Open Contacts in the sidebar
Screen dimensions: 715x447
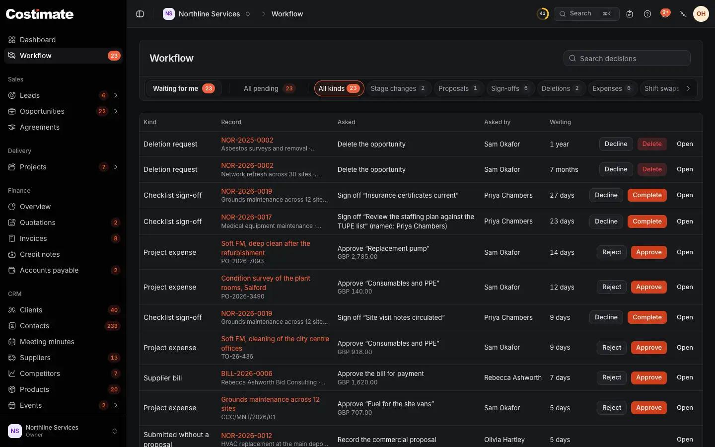pyautogui.click(x=63, y=326)
